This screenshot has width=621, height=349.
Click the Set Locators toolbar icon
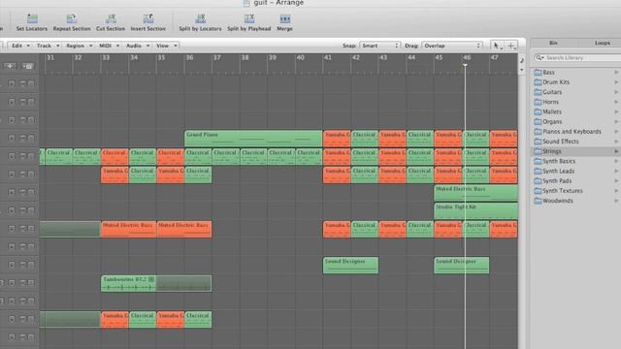[x=32, y=18]
